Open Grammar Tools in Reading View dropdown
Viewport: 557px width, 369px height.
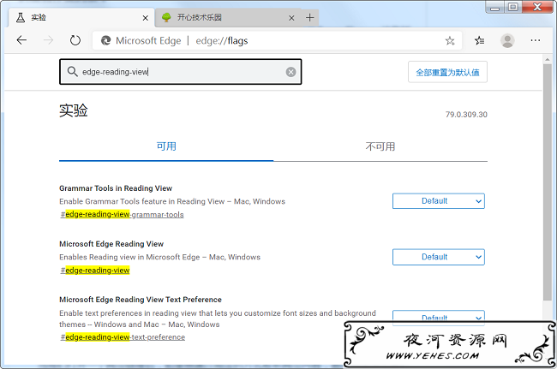[439, 201]
